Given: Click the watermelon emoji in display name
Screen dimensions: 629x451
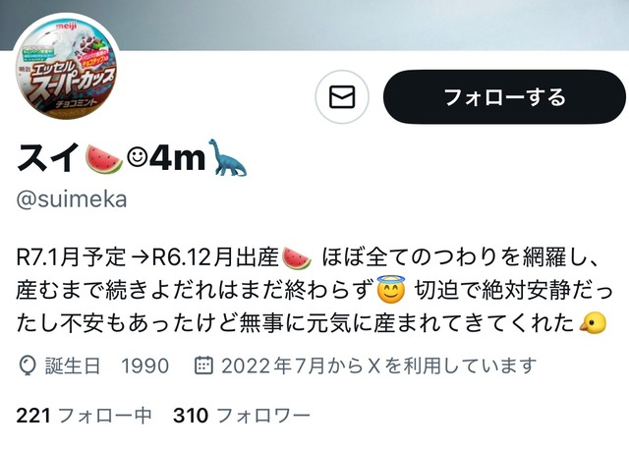Looking at the screenshot, I should [104, 159].
